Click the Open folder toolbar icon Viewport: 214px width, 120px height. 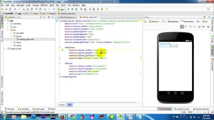(x=2, y=9)
